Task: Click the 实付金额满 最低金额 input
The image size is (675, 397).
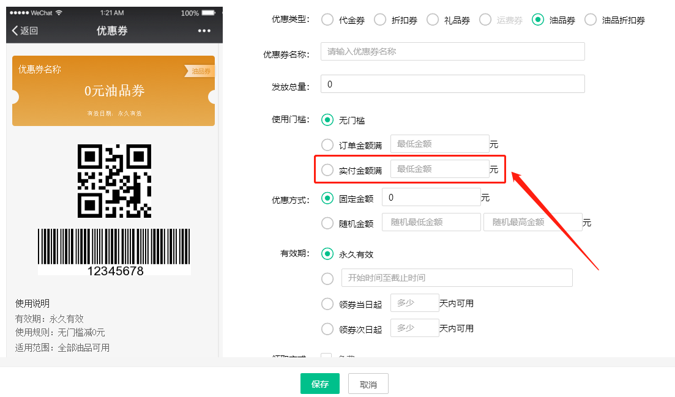Action: (x=439, y=169)
